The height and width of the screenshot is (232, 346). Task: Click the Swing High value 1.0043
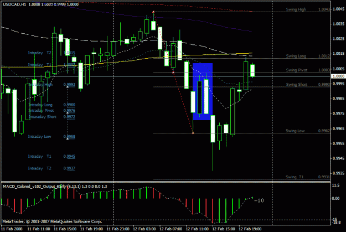pos(324,9)
